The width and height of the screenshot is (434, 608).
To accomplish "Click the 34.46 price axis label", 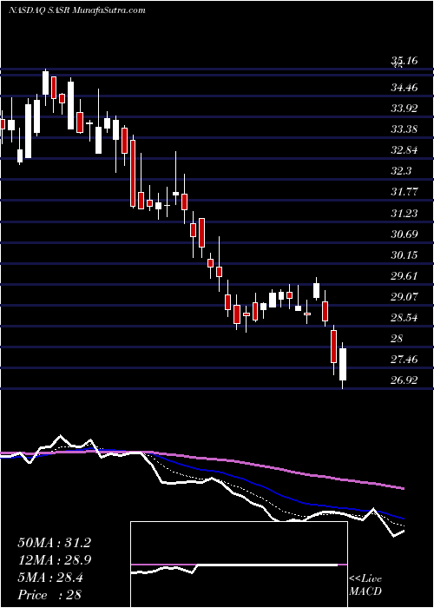I will click(x=404, y=88).
